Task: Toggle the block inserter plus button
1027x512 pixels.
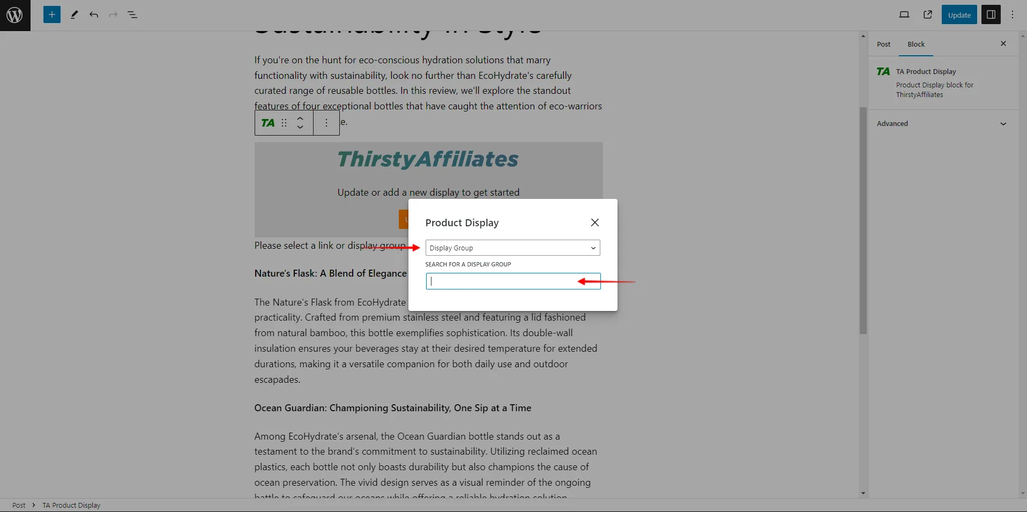Action: (52, 14)
